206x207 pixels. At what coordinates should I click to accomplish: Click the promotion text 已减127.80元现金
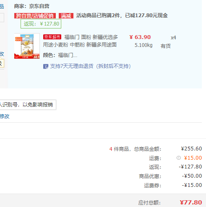[146, 16]
